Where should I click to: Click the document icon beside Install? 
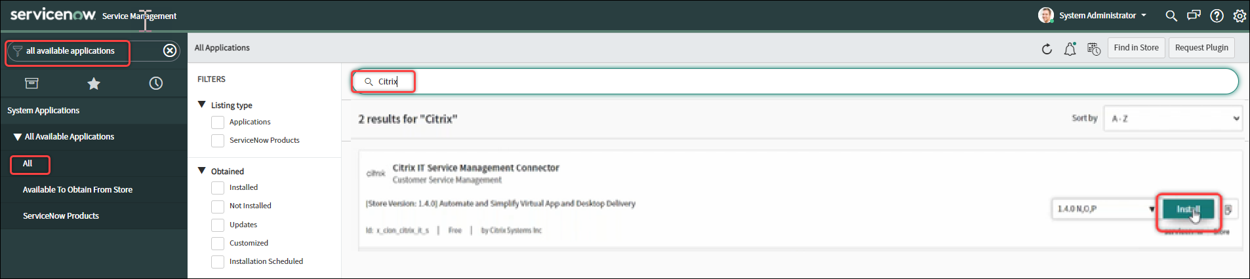1228,210
